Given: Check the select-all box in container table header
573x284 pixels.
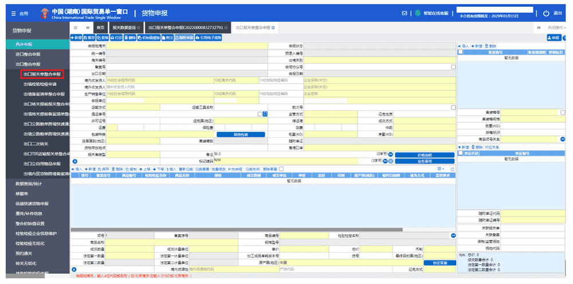Looking at the screenshot, I should point(461,52).
